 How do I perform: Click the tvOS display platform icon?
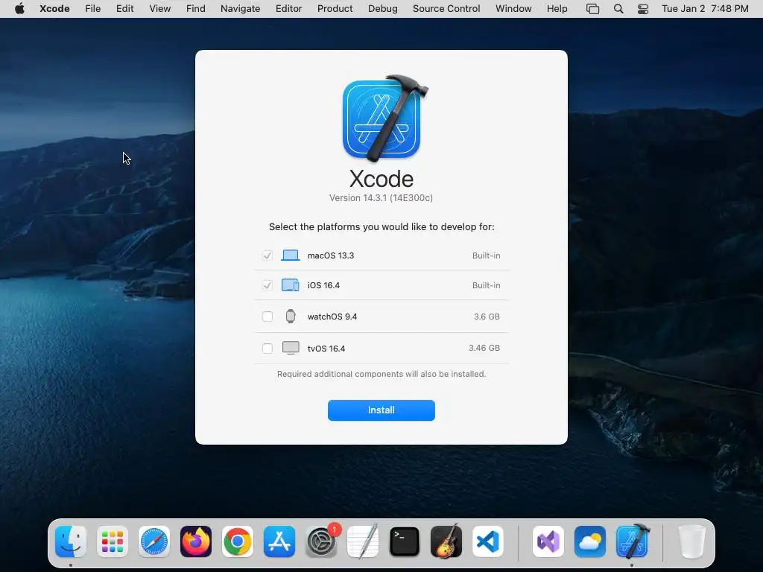[x=291, y=348]
